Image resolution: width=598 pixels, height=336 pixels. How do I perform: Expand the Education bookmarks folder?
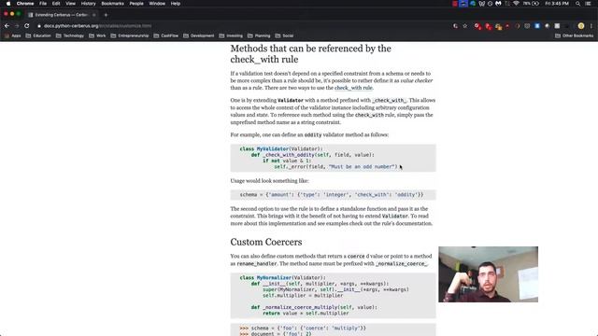(x=38, y=35)
